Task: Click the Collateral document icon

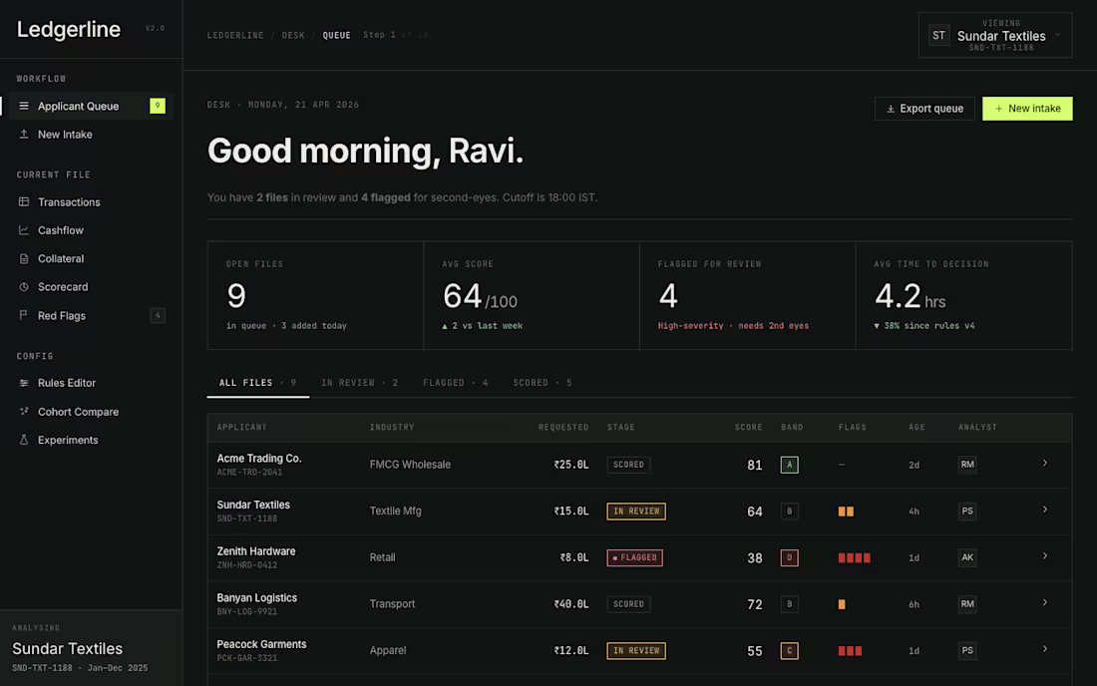Action: pos(24,258)
